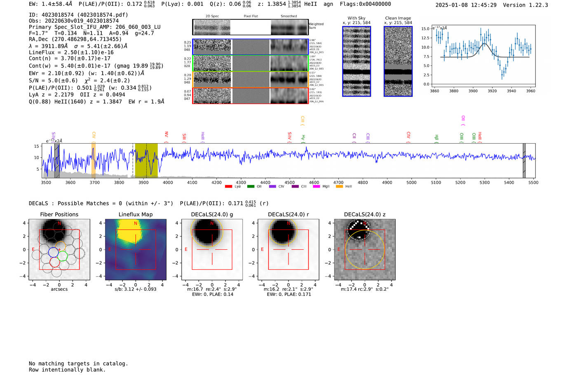Select the blue-bordered fiber 2D spectrum row
This screenshot has height=392, width=577.
pos(250,47)
